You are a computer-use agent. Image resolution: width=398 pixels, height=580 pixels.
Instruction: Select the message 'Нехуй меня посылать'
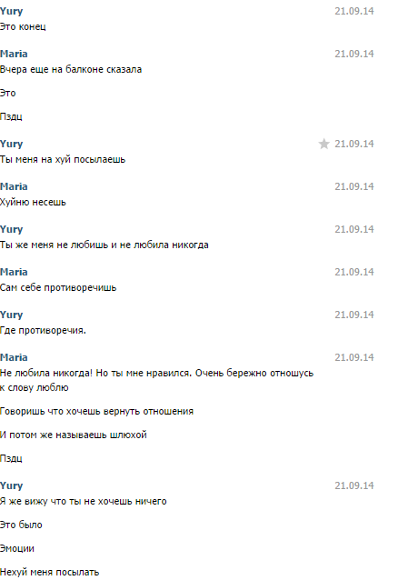point(50,572)
